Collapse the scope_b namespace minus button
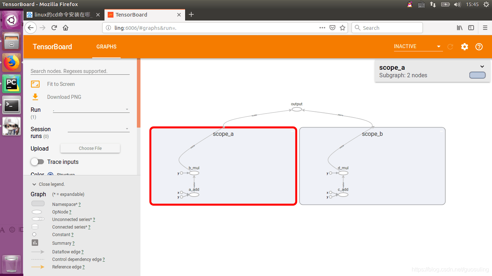Viewport: 492px width, 276px height. point(441,132)
